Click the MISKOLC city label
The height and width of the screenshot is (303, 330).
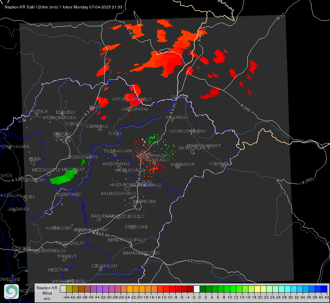(62, 134)
